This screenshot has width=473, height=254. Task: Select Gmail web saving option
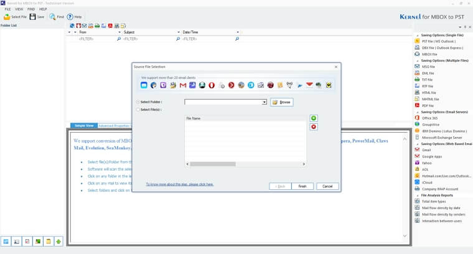click(x=423, y=150)
